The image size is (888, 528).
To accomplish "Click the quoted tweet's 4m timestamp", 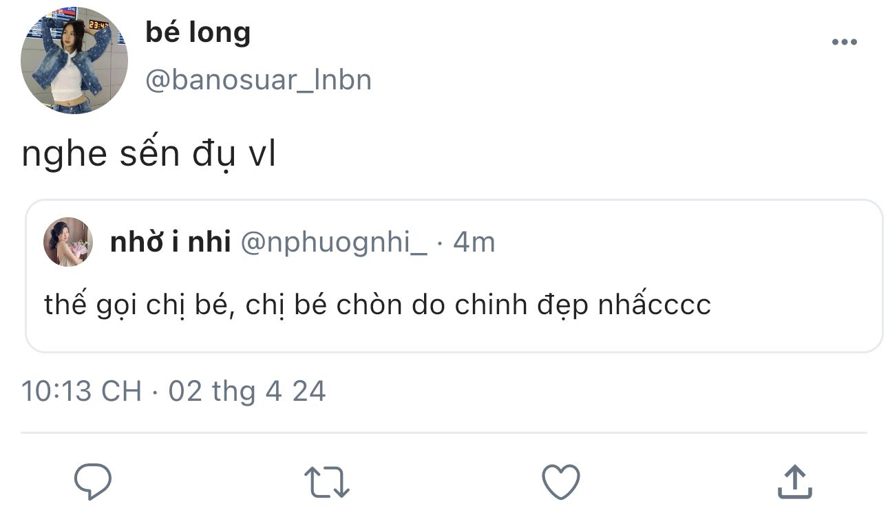I will tap(474, 242).
